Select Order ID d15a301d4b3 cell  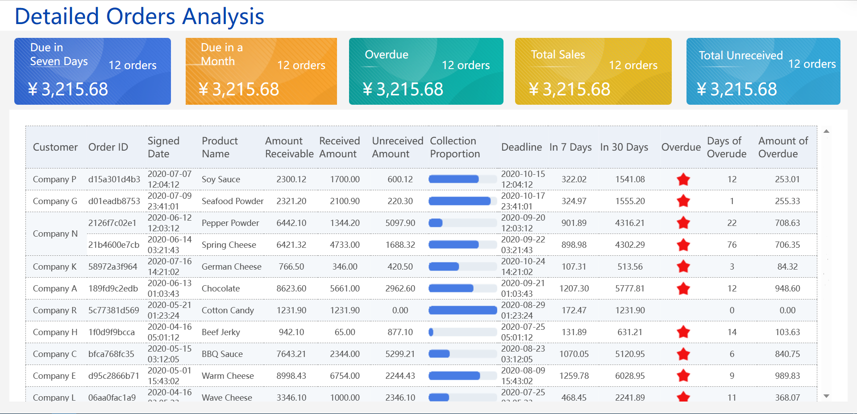click(114, 179)
